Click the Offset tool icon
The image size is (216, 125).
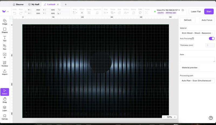coord(82,13)
